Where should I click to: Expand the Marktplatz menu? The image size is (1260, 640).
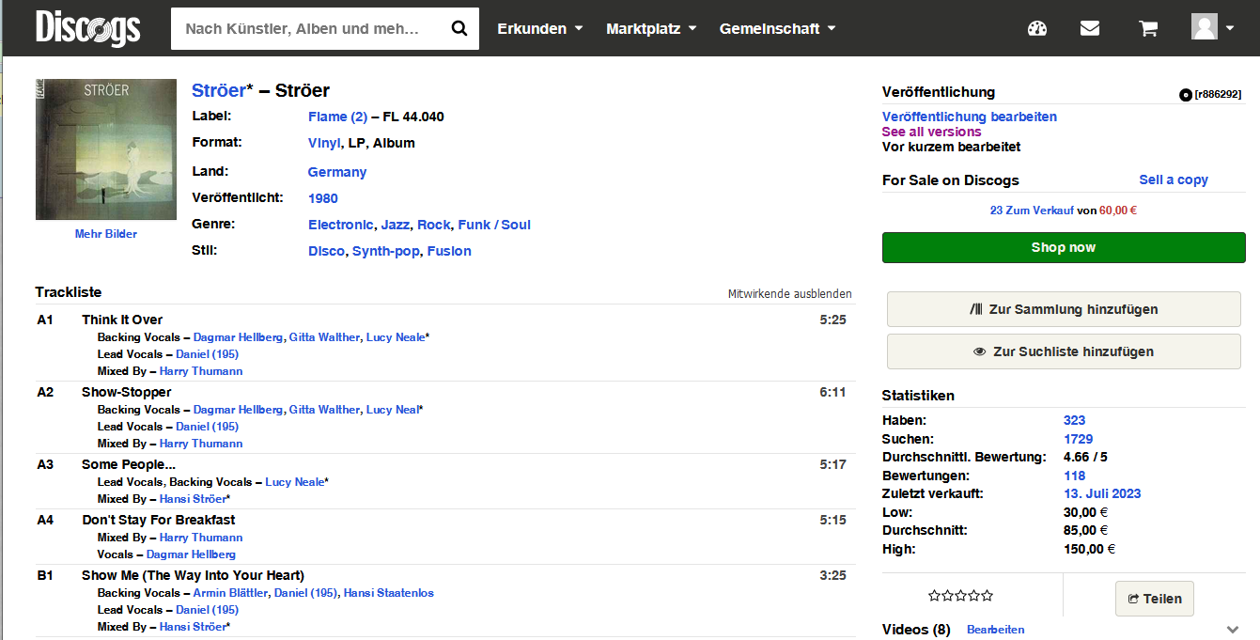point(651,28)
